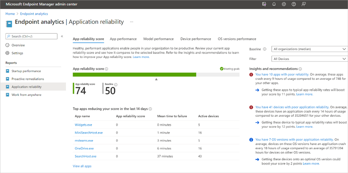
Task: Click the green Meeting goals checkmark icon
Action: click(221, 69)
